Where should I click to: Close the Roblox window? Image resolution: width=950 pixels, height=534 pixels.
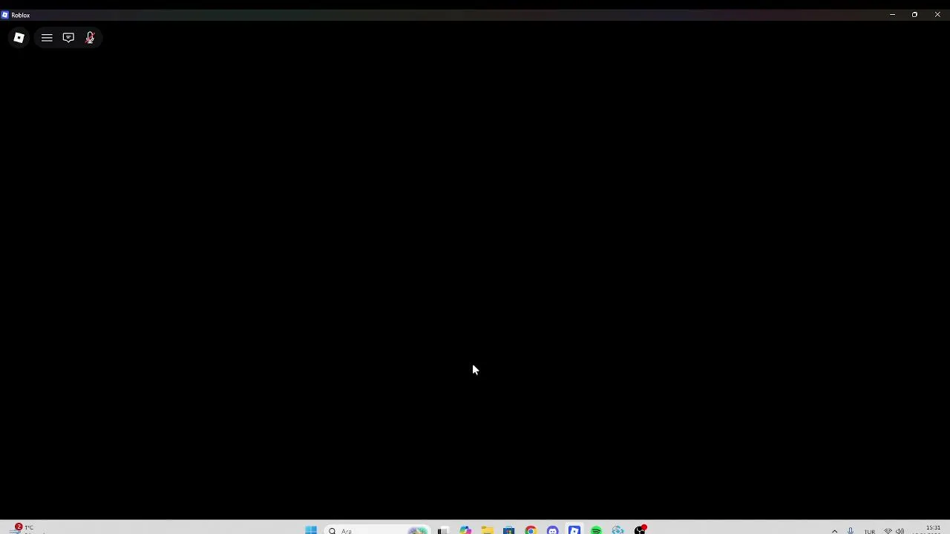pos(937,15)
